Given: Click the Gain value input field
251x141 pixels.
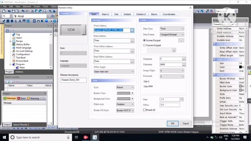Looking at the screenshot, I should [170, 99].
